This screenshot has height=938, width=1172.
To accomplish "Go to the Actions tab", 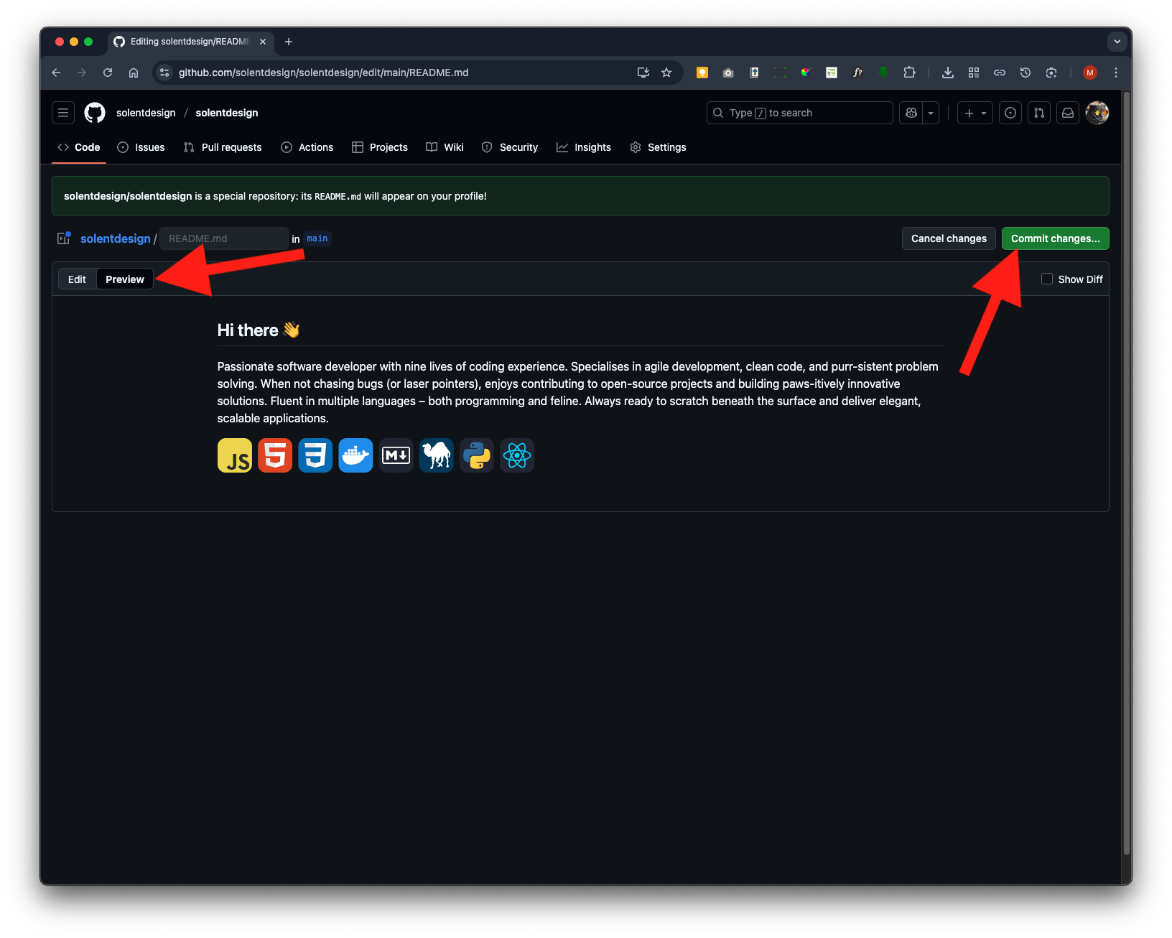I will tap(307, 147).
